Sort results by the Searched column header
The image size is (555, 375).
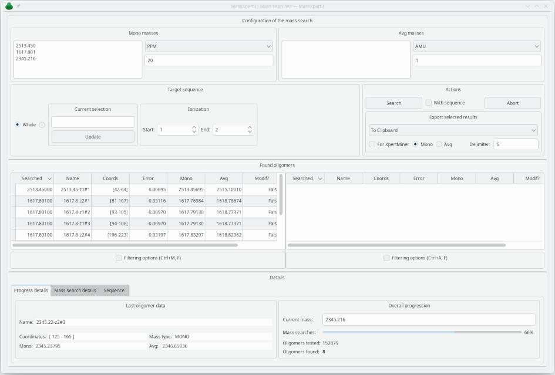(31, 178)
